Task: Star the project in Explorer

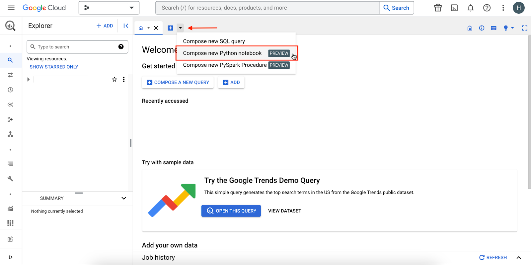Action: click(x=114, y=79)
